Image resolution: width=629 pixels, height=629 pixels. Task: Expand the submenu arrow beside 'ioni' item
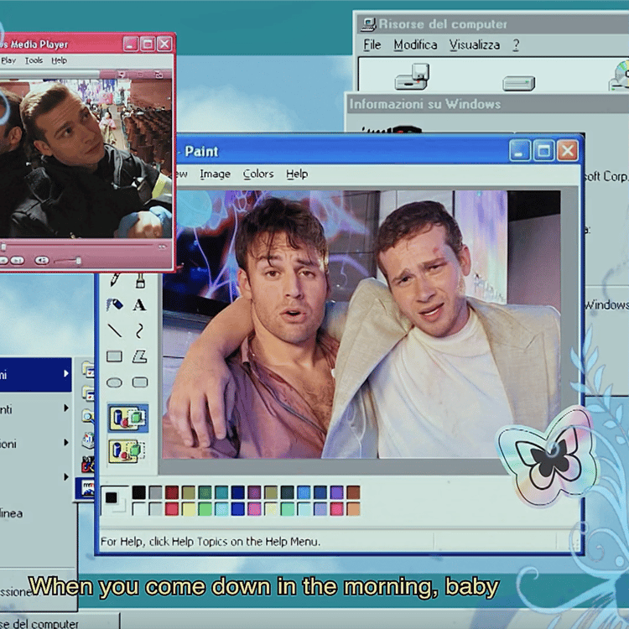pyautogui.click(x=65, y=443)
